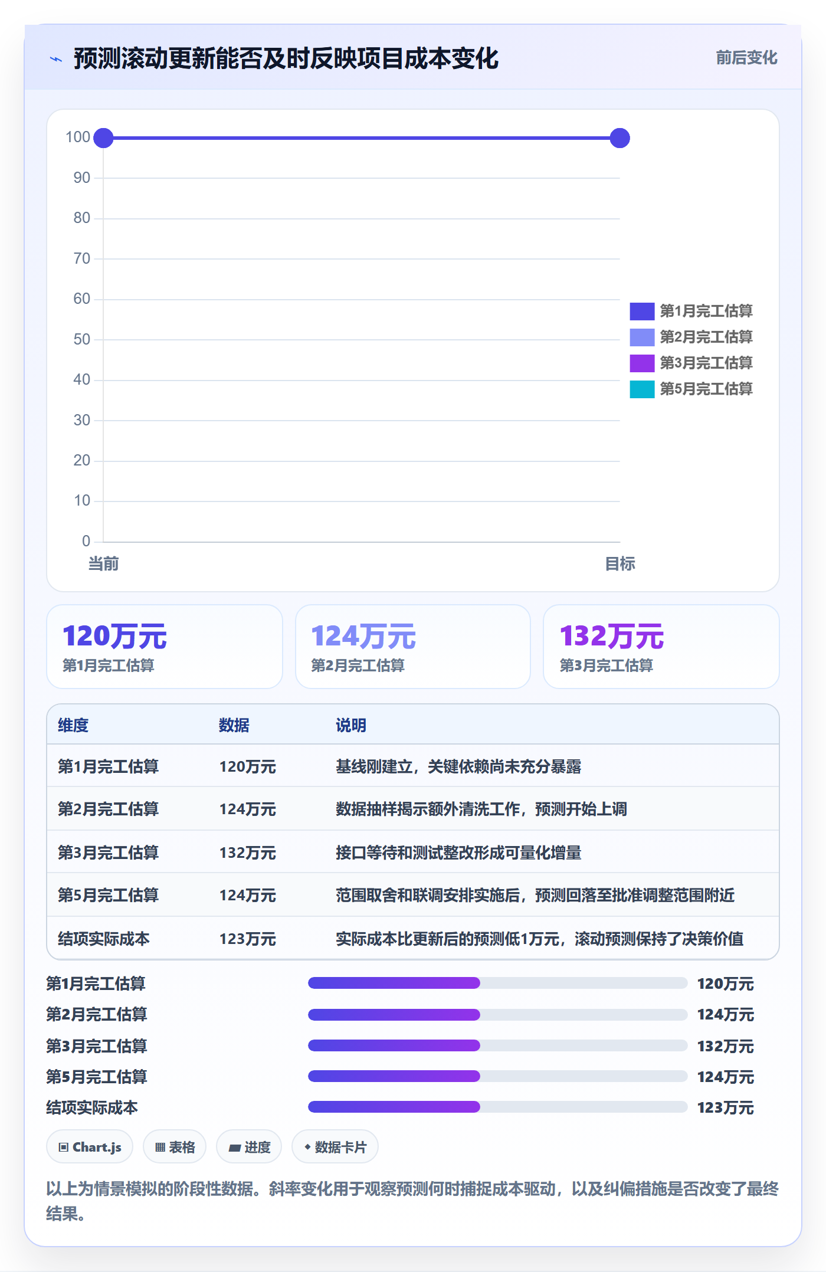Click 132万元 in the table's 数据 column

[248, 853]
